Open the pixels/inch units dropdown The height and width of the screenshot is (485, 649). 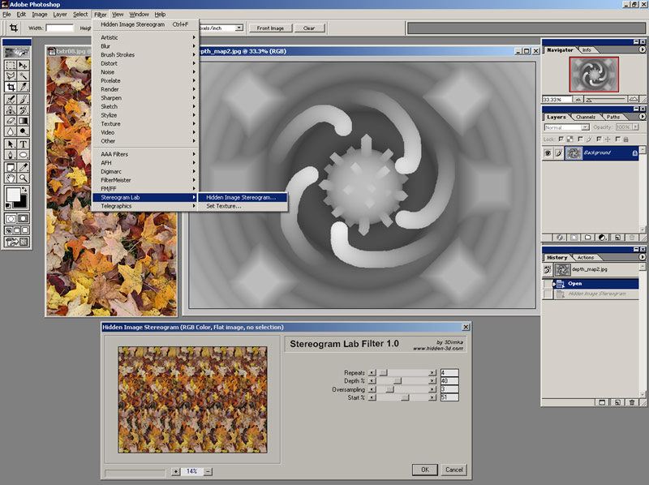point(239,28)
